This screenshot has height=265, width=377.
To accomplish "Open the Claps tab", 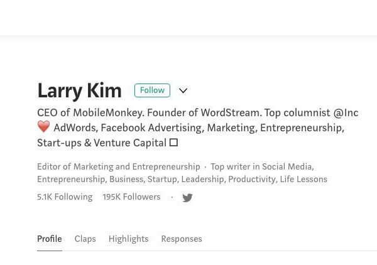I will (85, 239).
